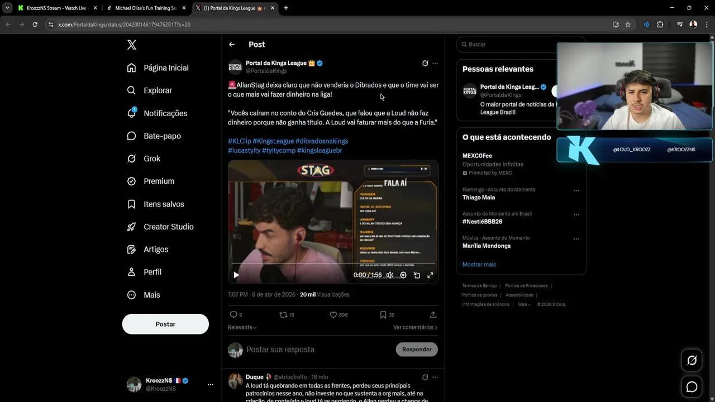Click the X logo in sidebar

132,45
